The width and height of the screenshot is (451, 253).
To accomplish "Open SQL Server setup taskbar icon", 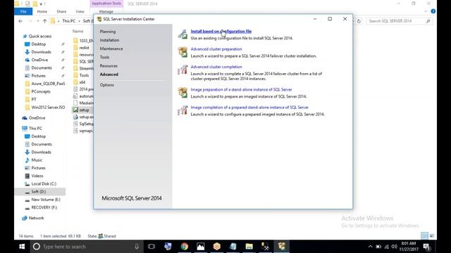I will pyautogui.click(x=282, y=247).
